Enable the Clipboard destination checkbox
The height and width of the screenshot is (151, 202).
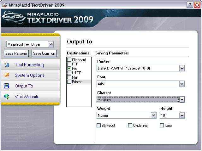tap(69, 59)
